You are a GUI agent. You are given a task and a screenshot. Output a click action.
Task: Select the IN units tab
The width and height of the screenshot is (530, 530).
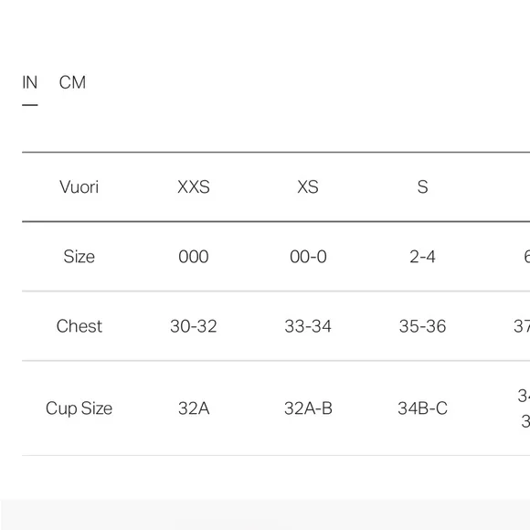30,82
